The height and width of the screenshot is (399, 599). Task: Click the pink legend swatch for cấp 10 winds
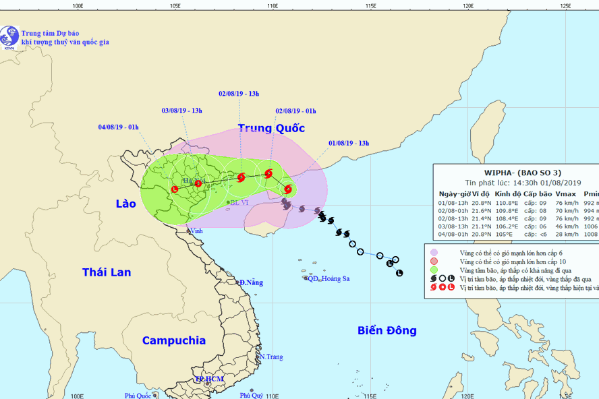point(435,260)
